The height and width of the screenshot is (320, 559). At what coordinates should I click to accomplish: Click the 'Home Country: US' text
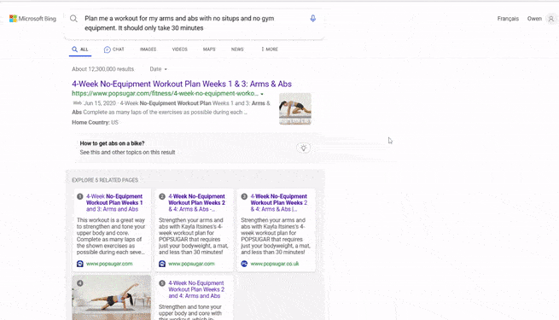(96, 122)
